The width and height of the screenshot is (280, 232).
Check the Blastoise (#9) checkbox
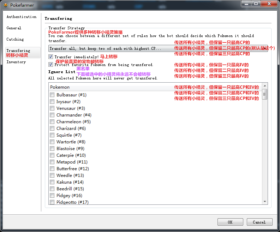52,148
